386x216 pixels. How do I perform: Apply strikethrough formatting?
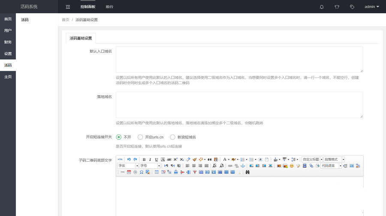(x=169, y=159)
